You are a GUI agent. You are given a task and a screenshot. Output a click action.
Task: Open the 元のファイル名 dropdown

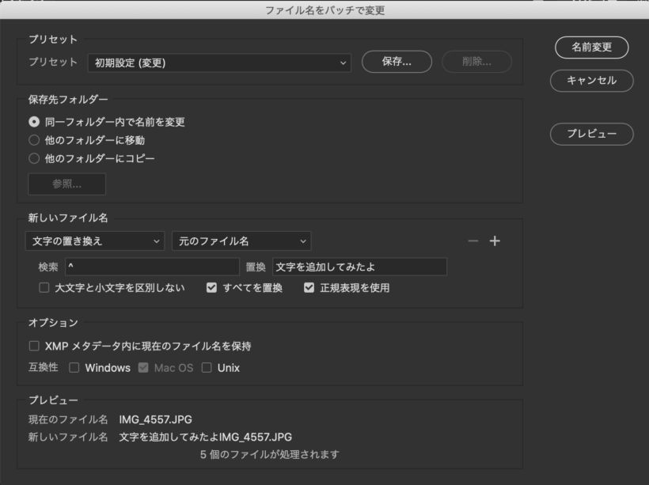(241, 241)
